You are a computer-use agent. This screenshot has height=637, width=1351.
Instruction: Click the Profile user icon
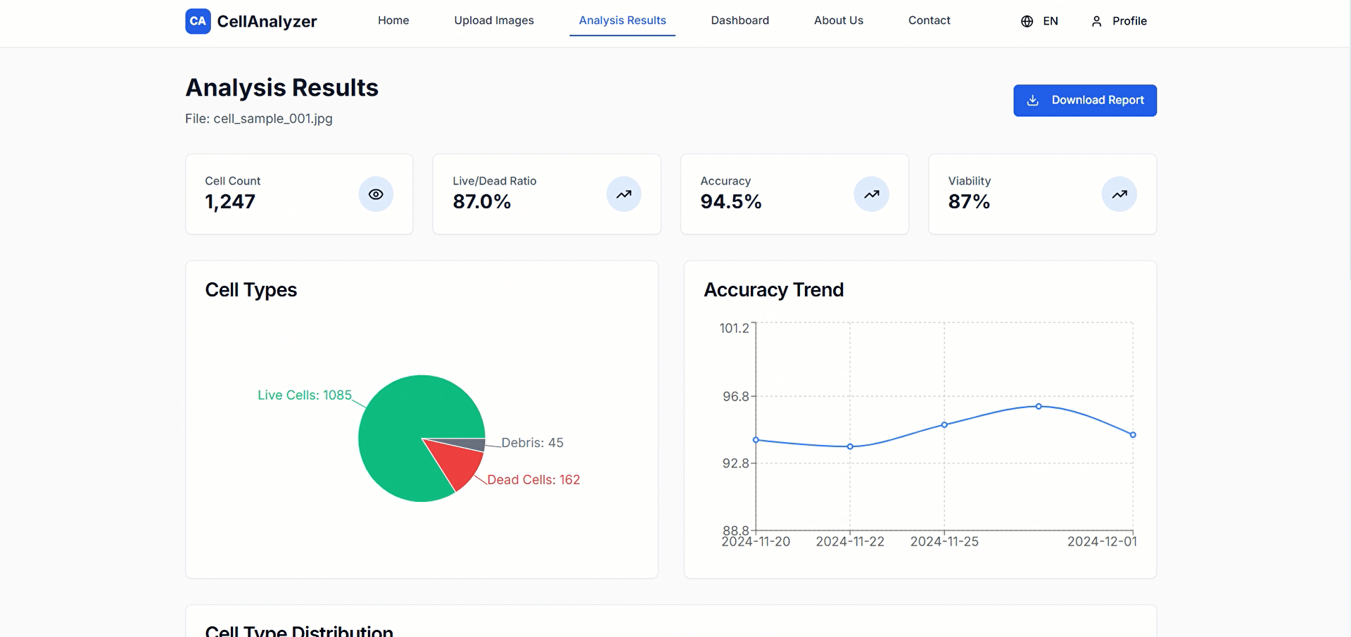(x=1096, y=21)
